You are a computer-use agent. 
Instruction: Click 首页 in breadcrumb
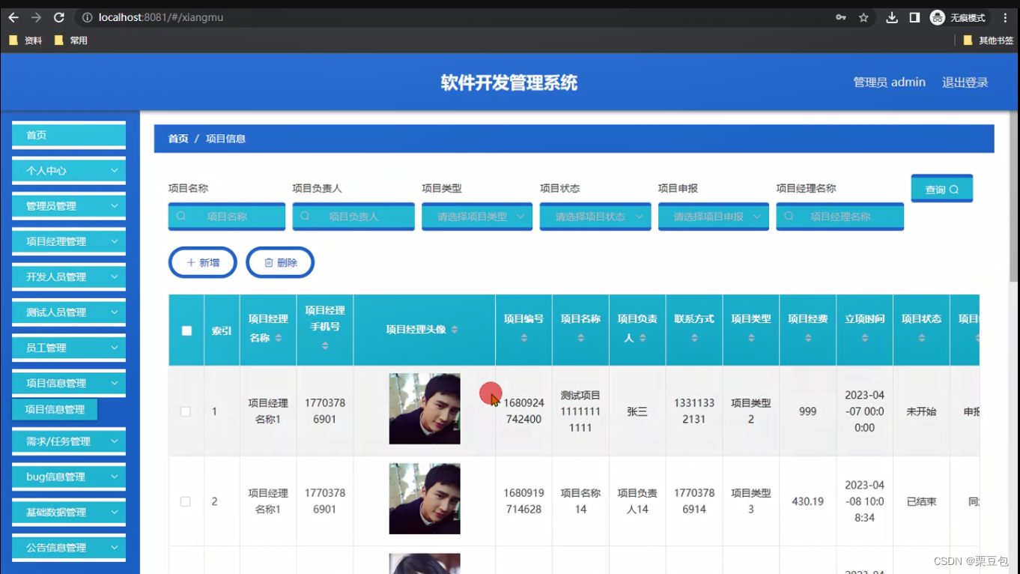coord(178,139)
